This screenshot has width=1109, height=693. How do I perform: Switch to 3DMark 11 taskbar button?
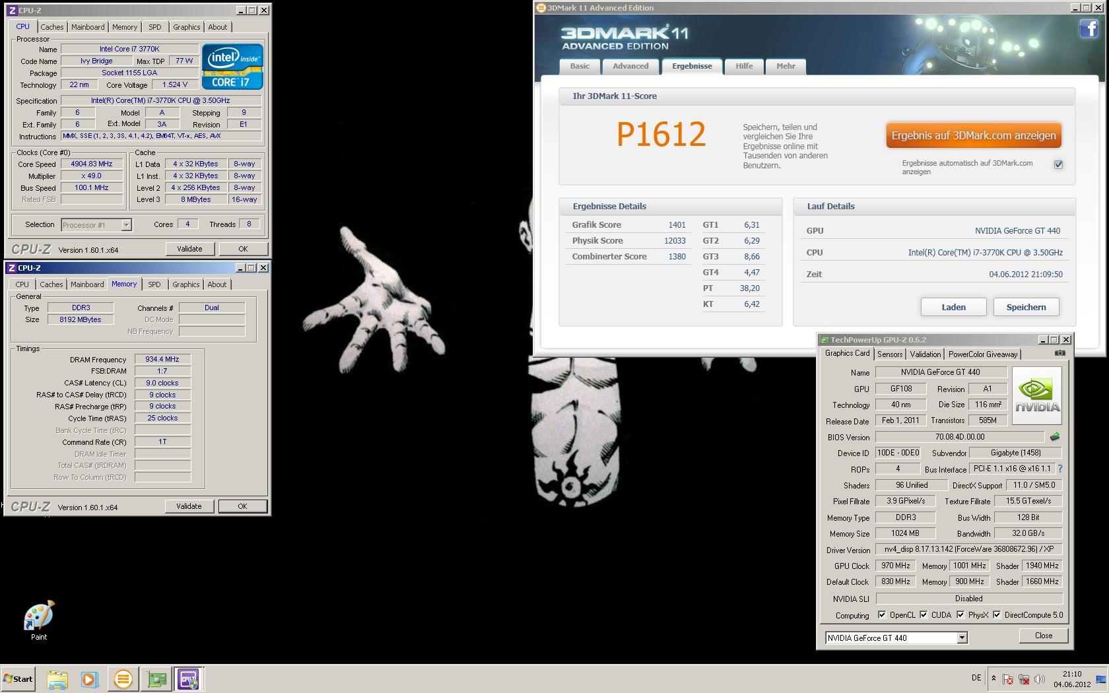coord(123,679)
